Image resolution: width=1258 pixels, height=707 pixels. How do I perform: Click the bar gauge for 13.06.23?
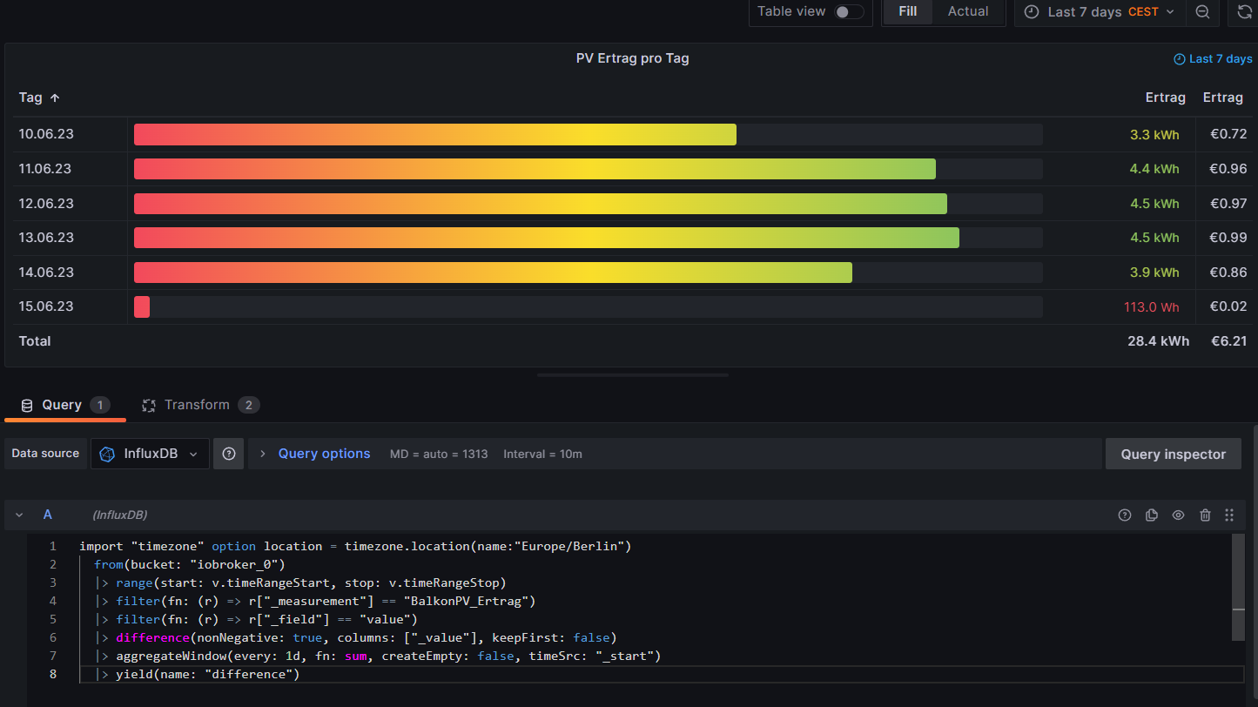pyautogui.click(x=588, y=238)
